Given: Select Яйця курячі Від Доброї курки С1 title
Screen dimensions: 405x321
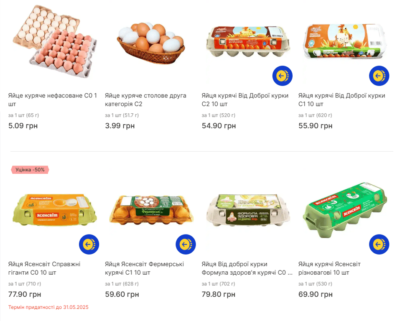Looking at the screenshot, I should click(341, 99).
